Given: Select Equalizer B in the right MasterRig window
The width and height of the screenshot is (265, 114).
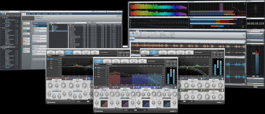Looking at the screenshot, I should pos(154,52).
